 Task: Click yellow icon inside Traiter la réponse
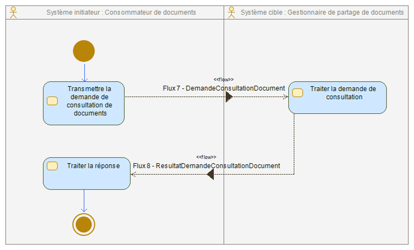52,166
